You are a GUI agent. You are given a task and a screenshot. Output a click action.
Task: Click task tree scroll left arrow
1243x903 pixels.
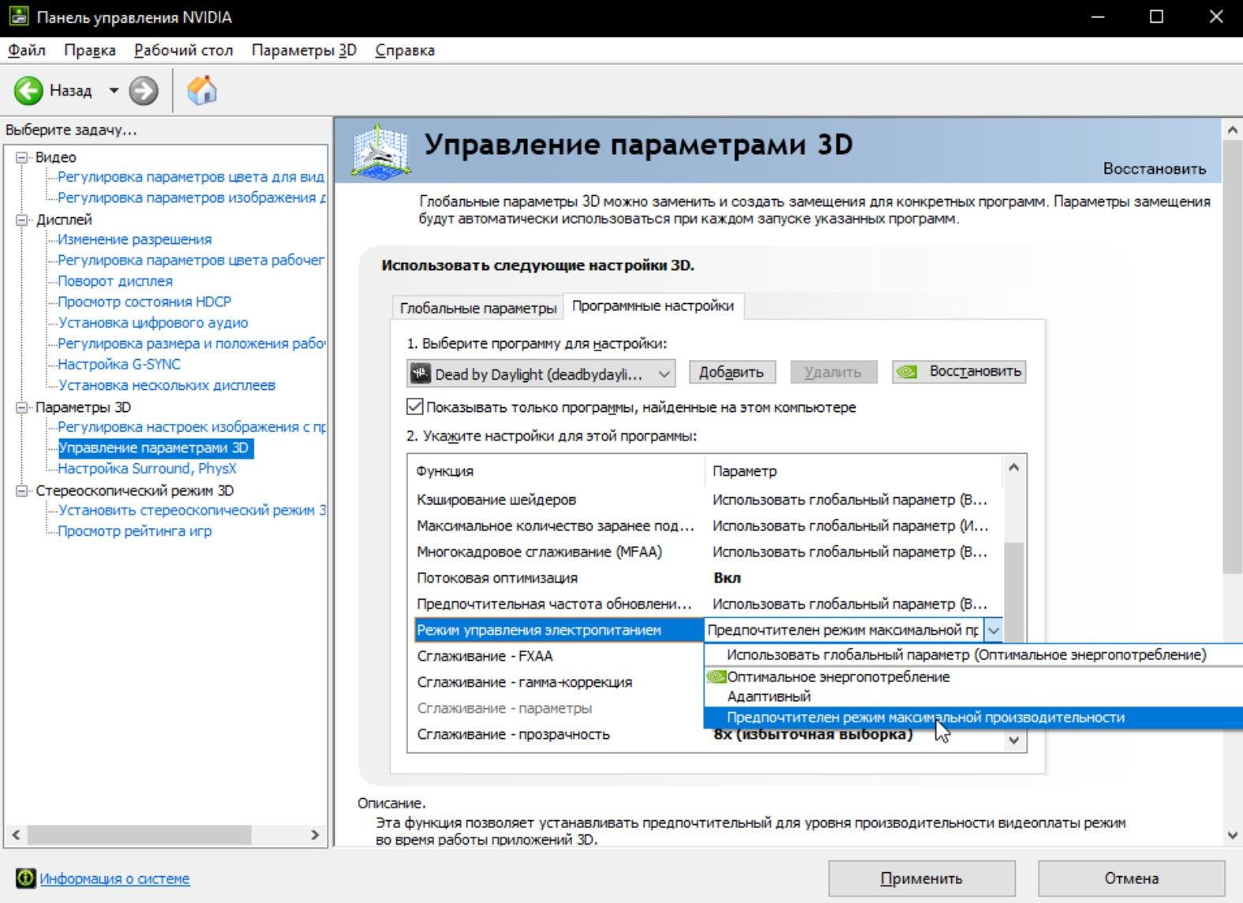pos(15,834)
